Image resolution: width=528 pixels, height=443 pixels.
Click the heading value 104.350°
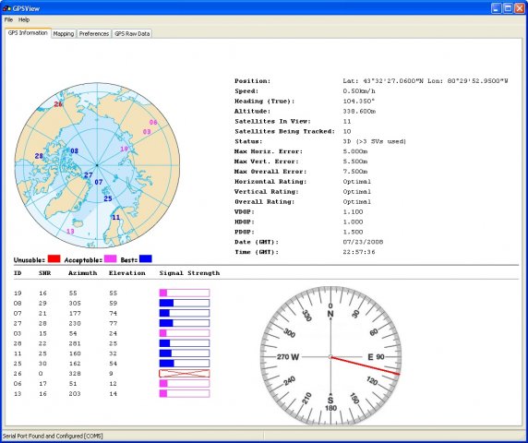pos(359,101)
